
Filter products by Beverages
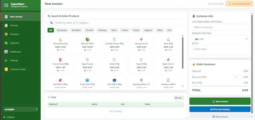click(x=62, y=30)
